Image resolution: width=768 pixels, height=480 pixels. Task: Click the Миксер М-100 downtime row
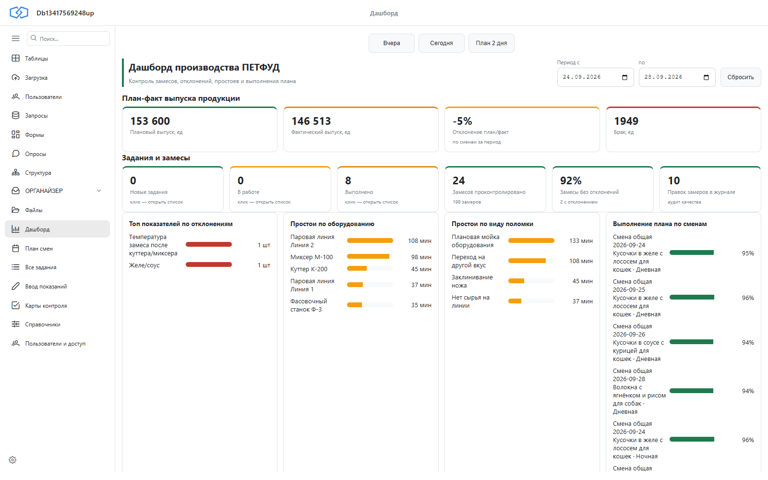361,257
